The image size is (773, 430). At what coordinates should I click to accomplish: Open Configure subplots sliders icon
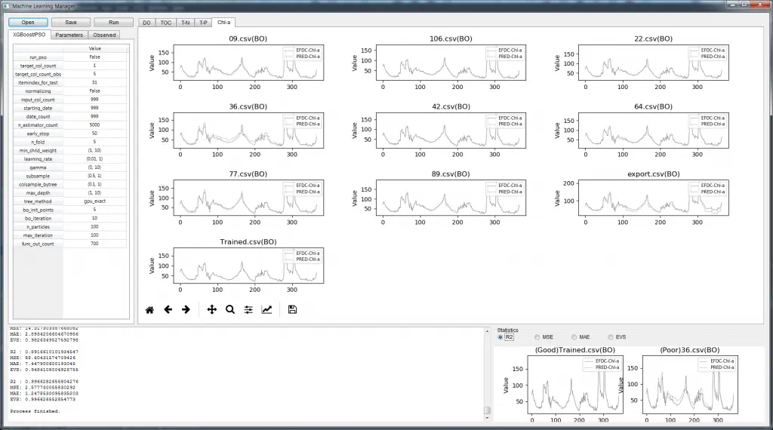[x=248, y=310]
